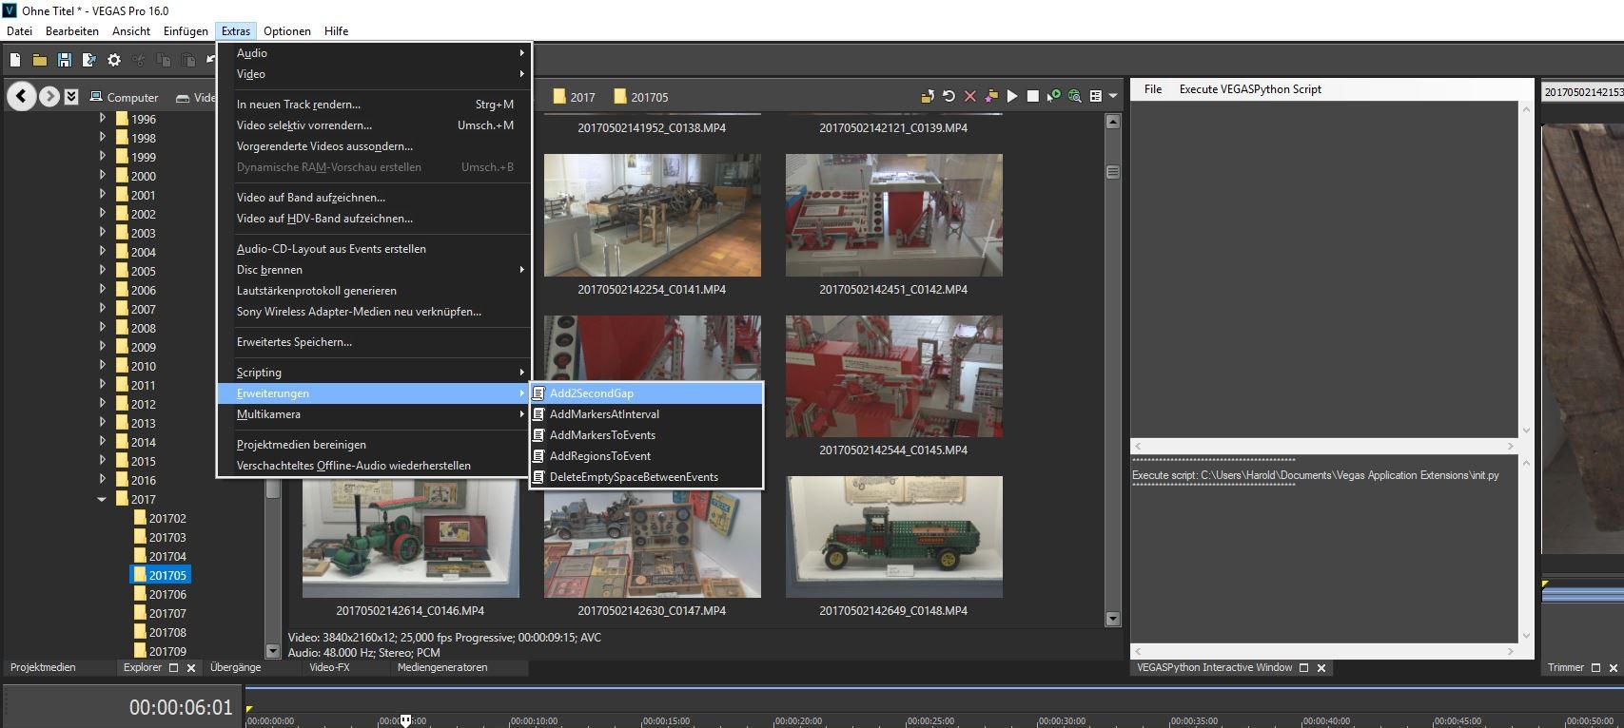Open the Explorer views dropdown arrow
Image resolution: width=1624 pixels, height=728 pixels.
(x=1112, y=96)
